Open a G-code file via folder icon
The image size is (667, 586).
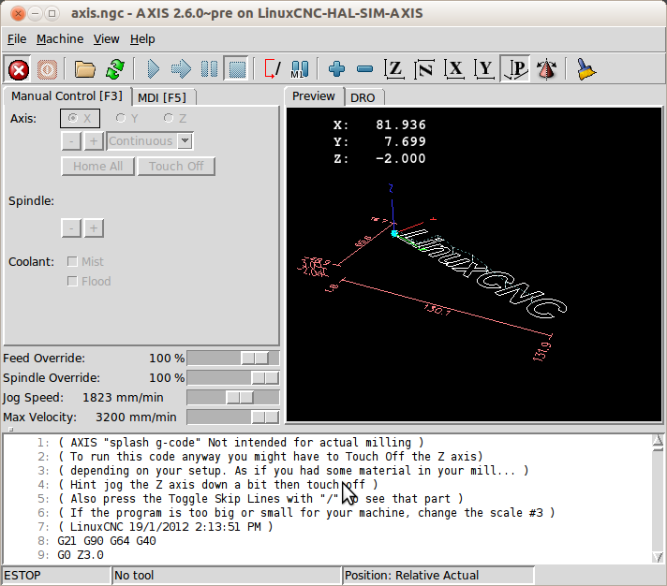(x=84, y=69)
